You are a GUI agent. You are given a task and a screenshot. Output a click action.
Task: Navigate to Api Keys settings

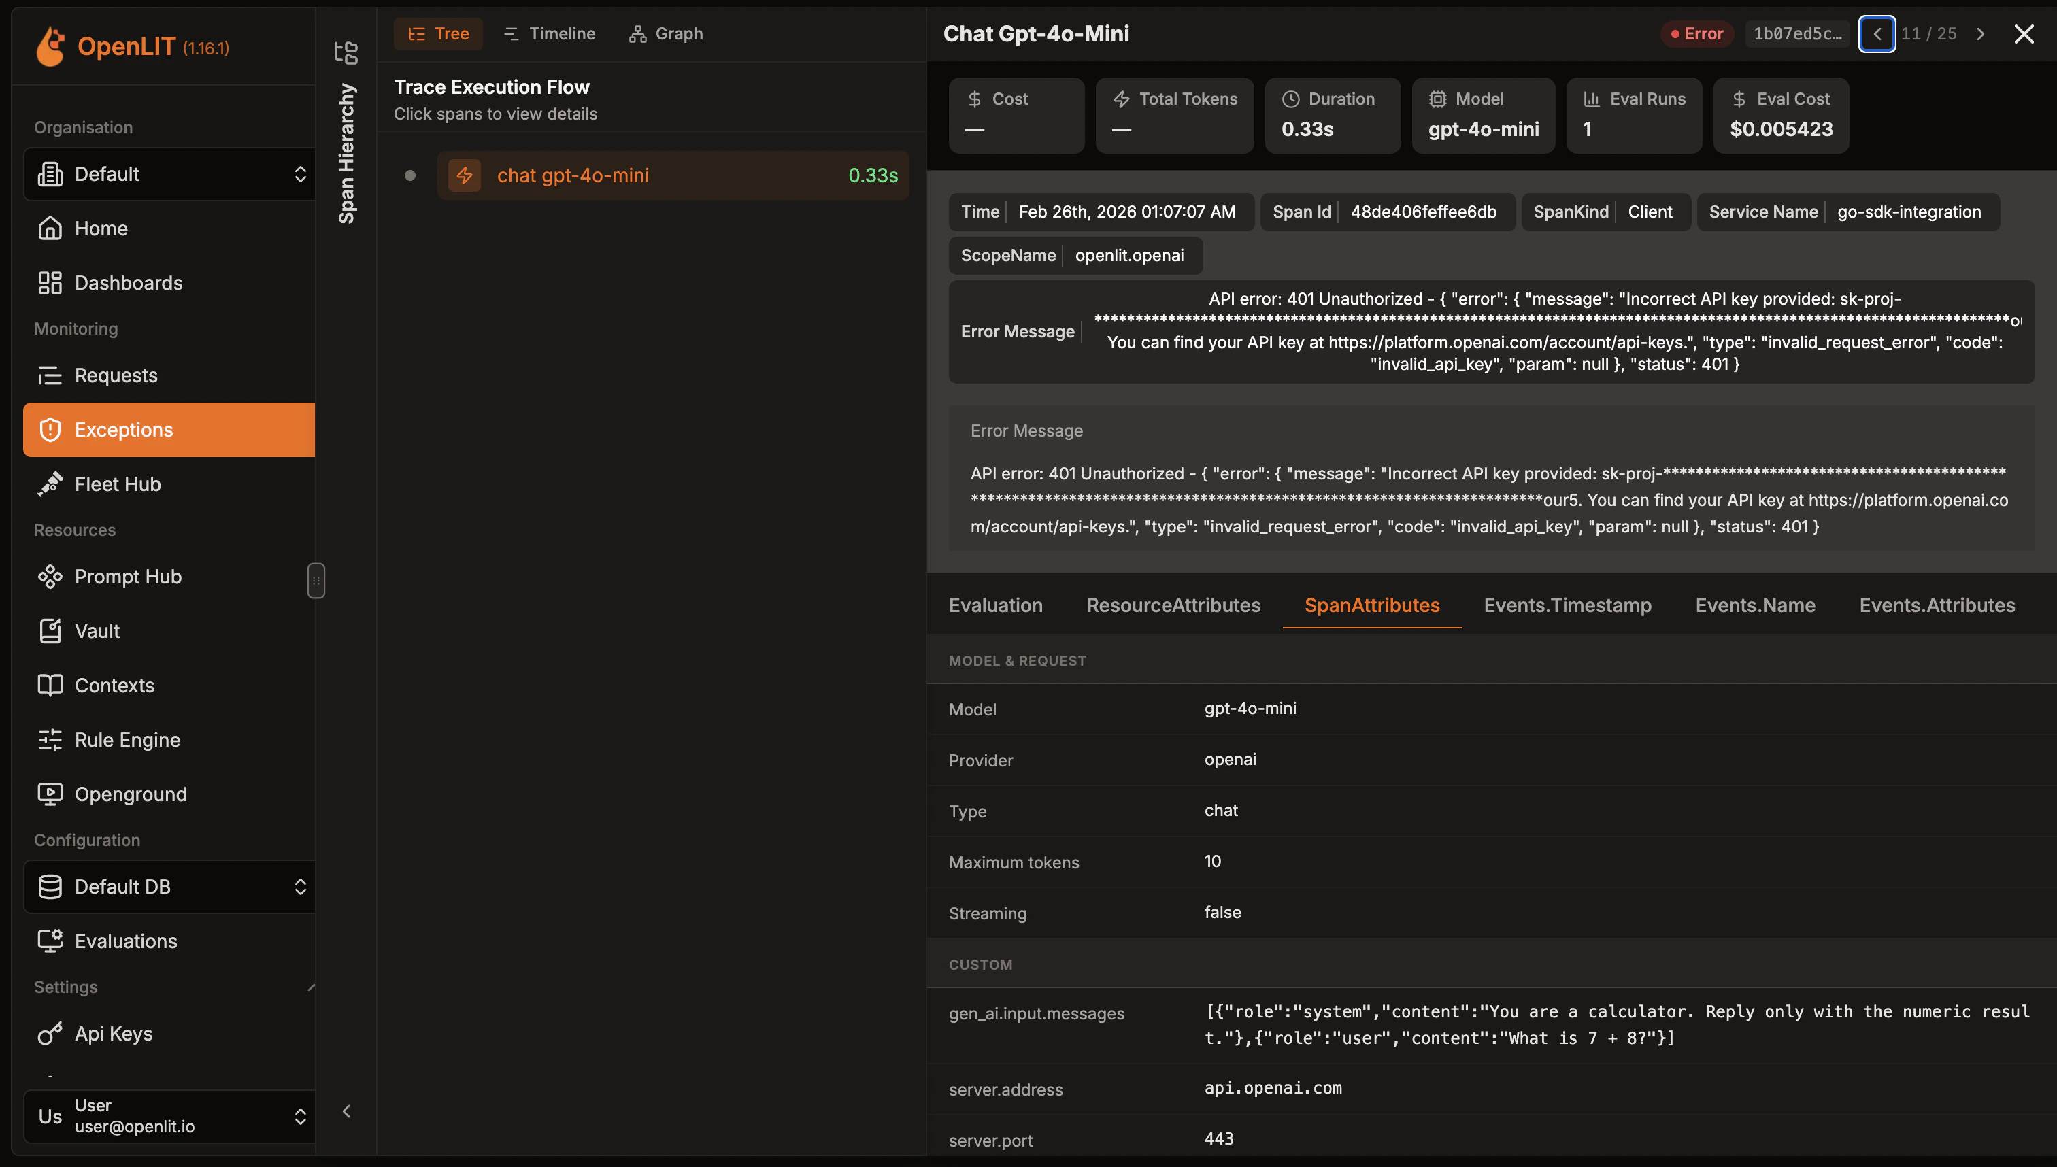(113, 1033)
